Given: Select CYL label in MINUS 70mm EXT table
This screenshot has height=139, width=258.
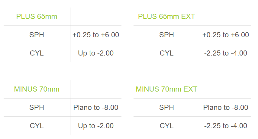Looking at the screenshot, I should 166,126.
